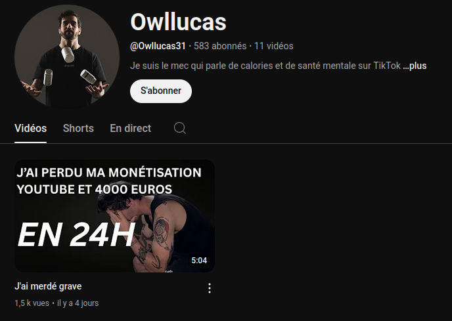This screenshot has height=321, width=452.
Task: Click the 1,5 k vues metadata
Action: [x=32, y=303]
